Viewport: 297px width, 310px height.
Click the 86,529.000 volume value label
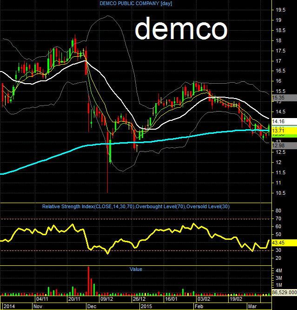[x=284, y=292]
